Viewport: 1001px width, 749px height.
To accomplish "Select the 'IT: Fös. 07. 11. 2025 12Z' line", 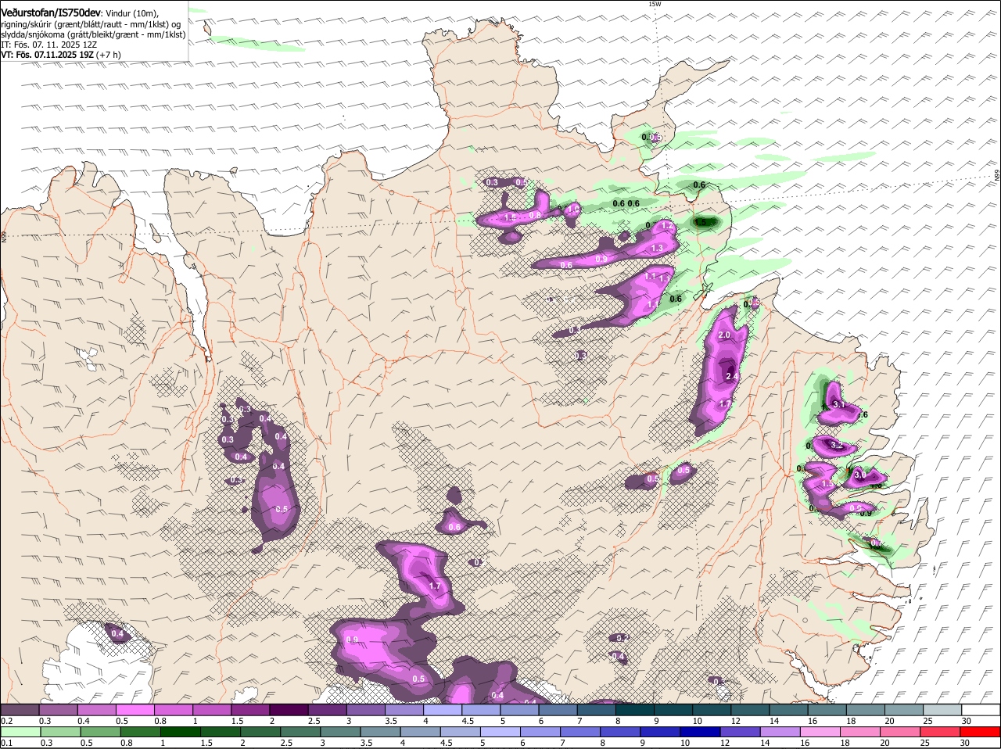I will tap(49, 45).
